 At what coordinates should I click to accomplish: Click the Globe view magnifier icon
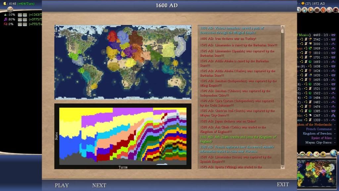pos(334,153)
